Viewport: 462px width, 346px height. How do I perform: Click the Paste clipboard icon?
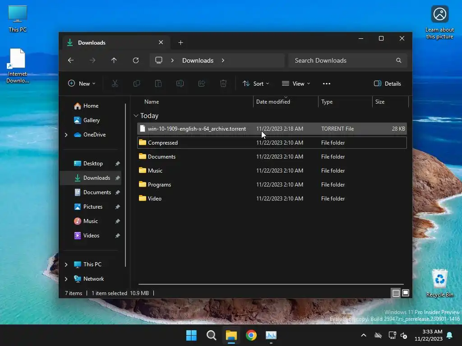(x=158, y=83)
